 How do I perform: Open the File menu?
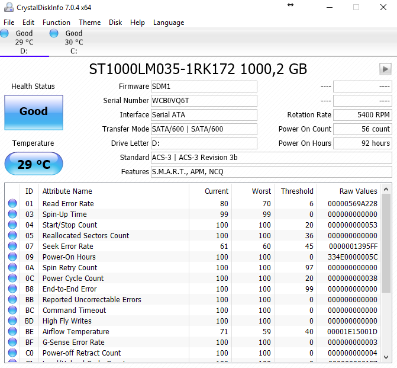(9, 23)
